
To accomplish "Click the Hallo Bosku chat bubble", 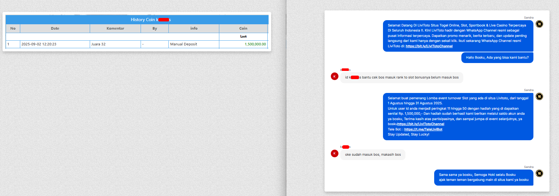I will pos(497,58).
